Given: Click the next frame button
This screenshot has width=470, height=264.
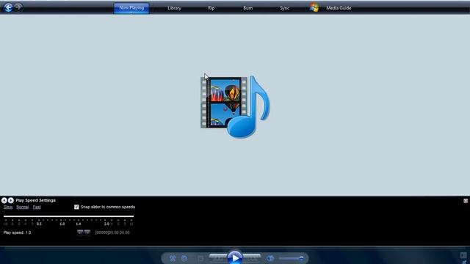Looking at the screenshot, I should pos(87,232).
